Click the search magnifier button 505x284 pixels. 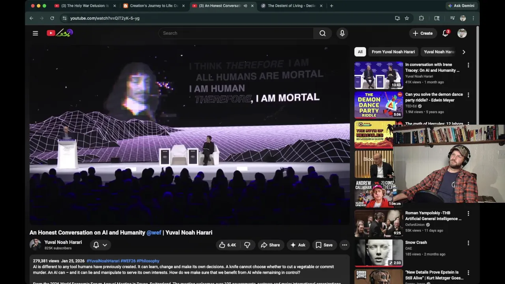point(322,33)
